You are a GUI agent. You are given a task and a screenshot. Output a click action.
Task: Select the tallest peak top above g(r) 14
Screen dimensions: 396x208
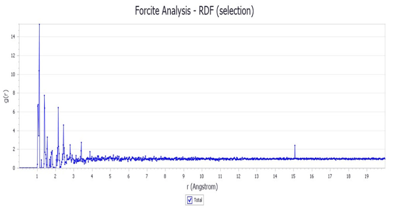click(39, 24)
